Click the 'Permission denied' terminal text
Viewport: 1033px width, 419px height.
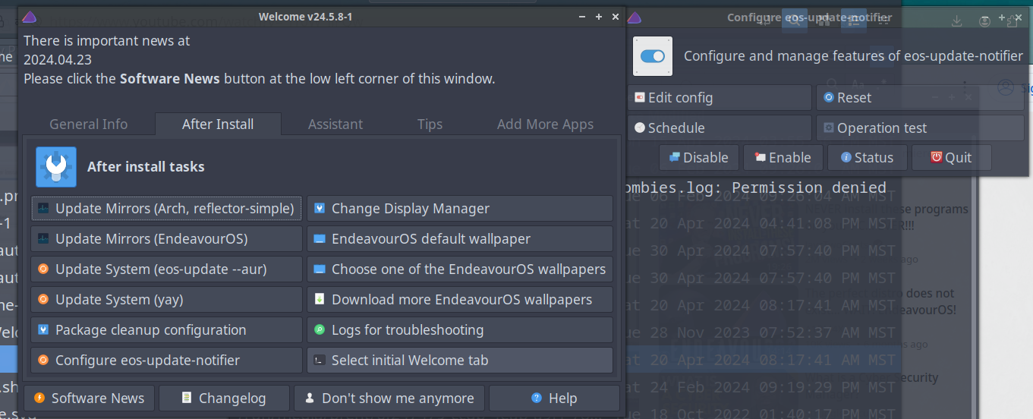tap(809, 187)
